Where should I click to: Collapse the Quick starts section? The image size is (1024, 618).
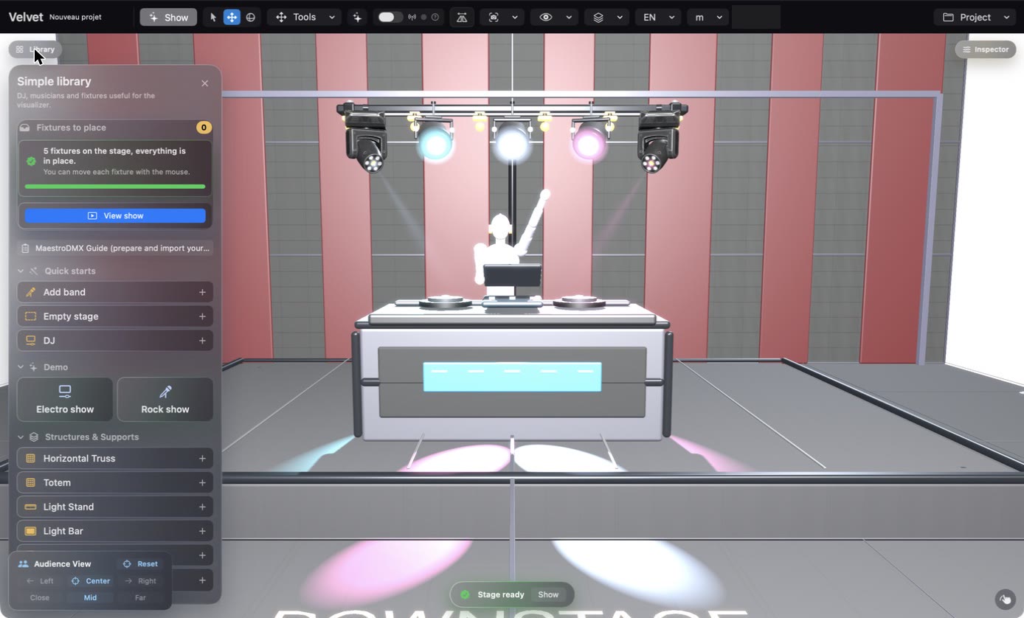click(x=21, y=271)
